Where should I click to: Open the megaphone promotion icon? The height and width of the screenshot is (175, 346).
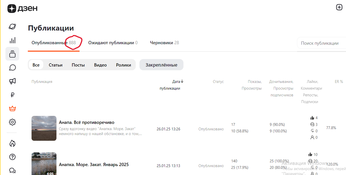(x=12, y=81)
